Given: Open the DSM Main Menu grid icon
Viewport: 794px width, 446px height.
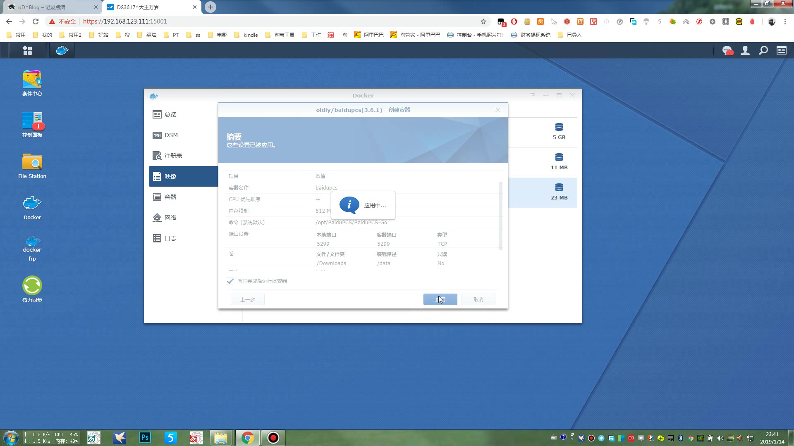Looking at the screenshot, I should [27, 50].
